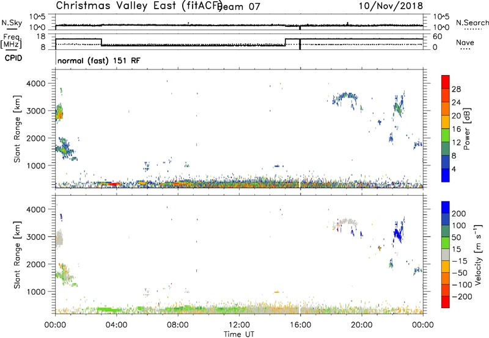The height and width of the screenshot is (338, 489).
Task: Click the 'Christmas Valley East (fitACF)' title
Action: click(139, 6)
